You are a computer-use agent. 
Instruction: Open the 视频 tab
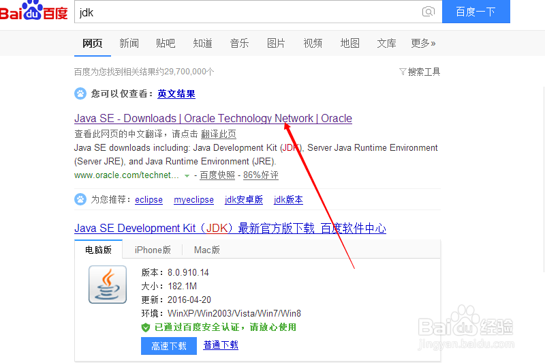(313, 43)
